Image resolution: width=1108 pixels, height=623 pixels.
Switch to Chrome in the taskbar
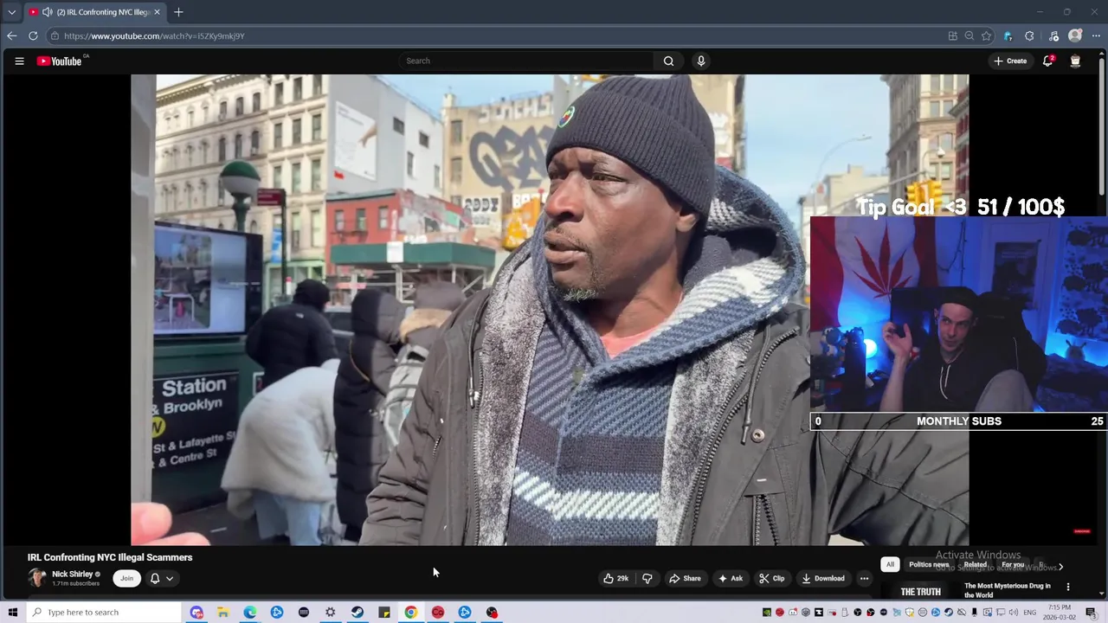[411, 612]
